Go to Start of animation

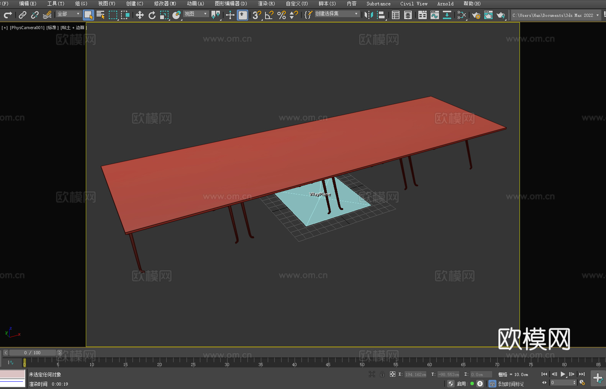point(544,374)
